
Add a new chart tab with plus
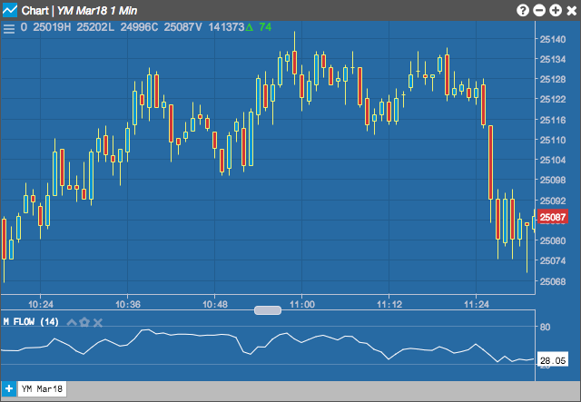[x=8, y=389]
